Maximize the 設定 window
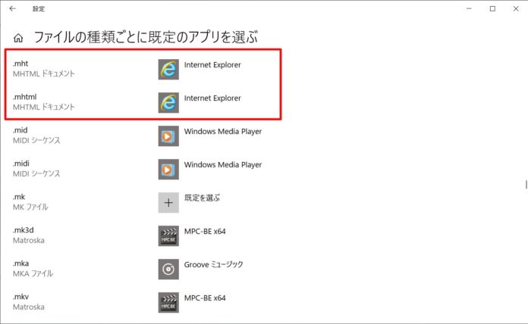Image resolution: width=528 pixels, height=324 pixels. coord(492,9)
